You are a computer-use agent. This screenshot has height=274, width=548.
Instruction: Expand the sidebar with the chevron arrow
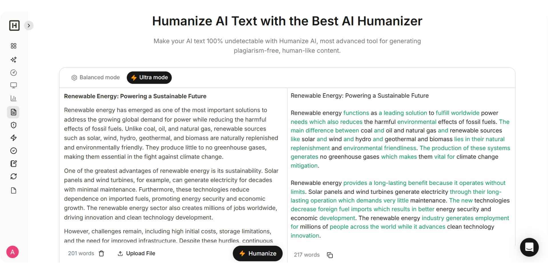(29, 25)
